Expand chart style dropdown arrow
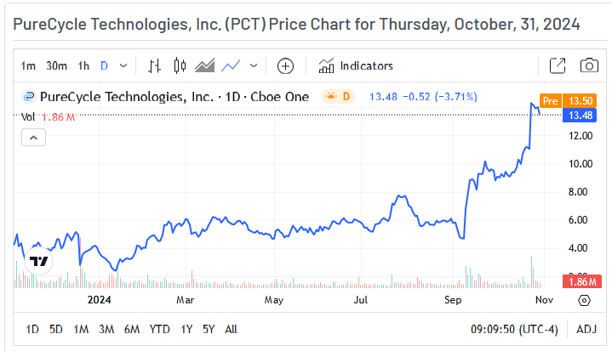The height and width of the screenshot is (351, 612). 253,65
